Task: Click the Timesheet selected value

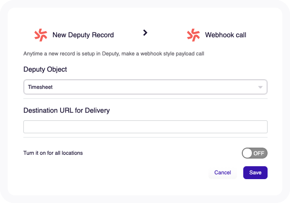Action: [x=40, y=87]
